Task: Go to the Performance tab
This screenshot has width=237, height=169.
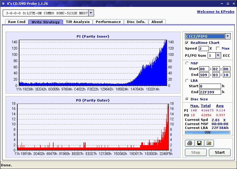Action: click(108, 22)
